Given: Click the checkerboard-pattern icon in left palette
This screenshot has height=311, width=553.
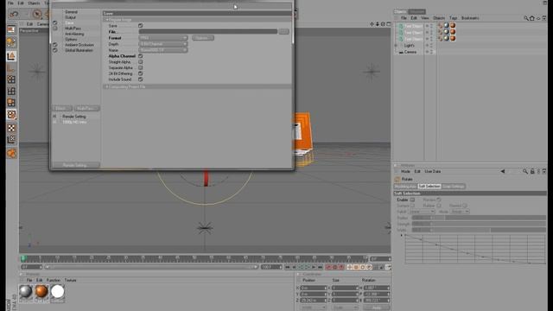Looking at the screenshot, I should 11,128.
